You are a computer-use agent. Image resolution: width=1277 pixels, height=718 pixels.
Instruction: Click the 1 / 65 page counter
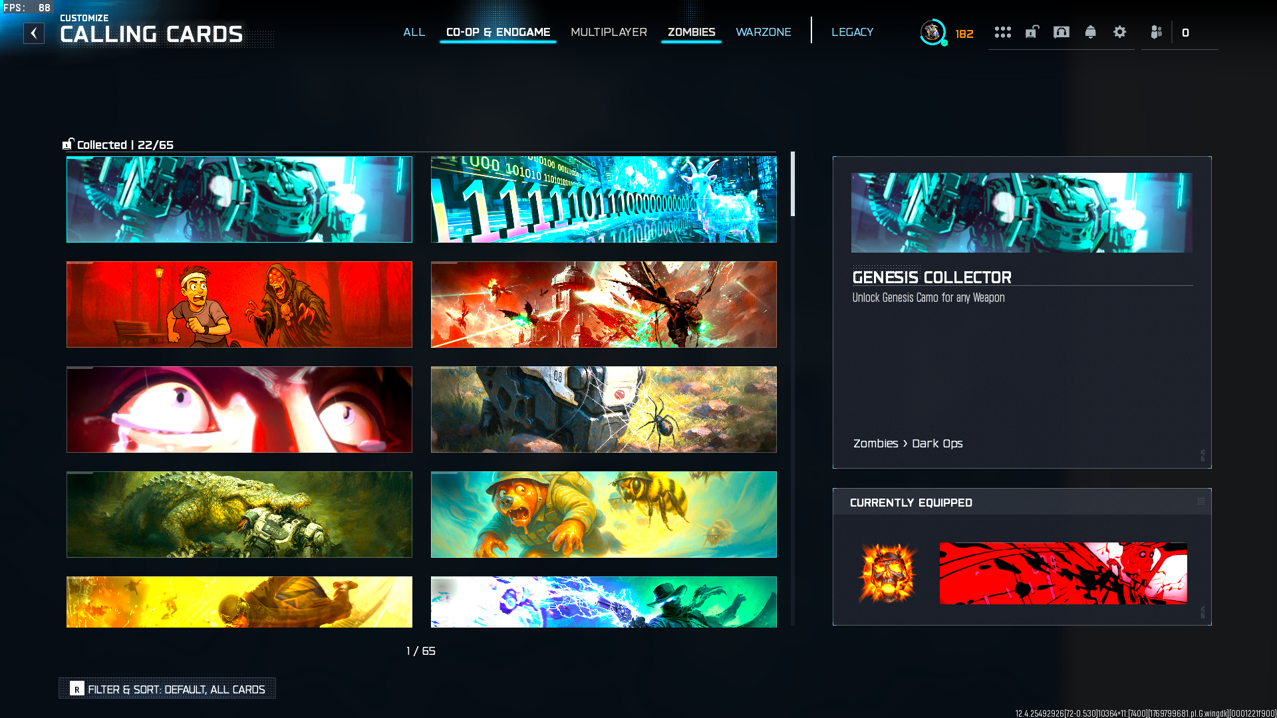[x=421, y=651]
